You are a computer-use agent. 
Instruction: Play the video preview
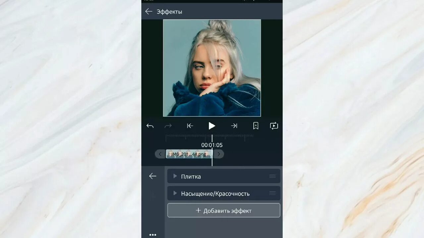(x=212, y=126)
